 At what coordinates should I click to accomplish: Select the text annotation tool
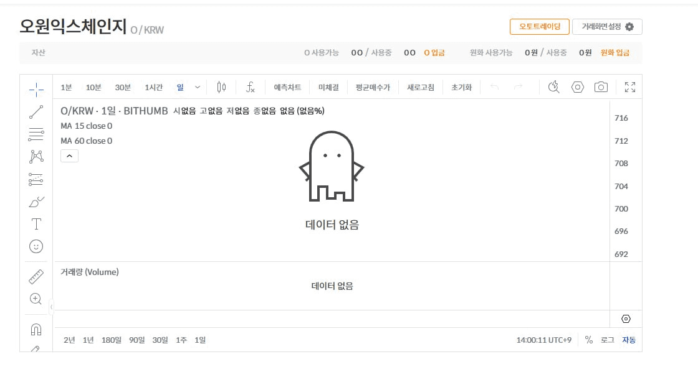pyautogui.click(x=36, y=224)
